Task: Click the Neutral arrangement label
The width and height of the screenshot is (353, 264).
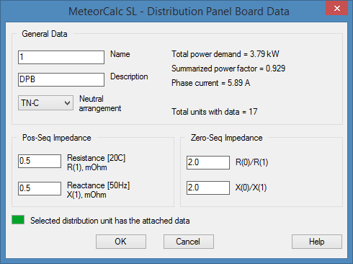Action: click(x=100, y=104)
